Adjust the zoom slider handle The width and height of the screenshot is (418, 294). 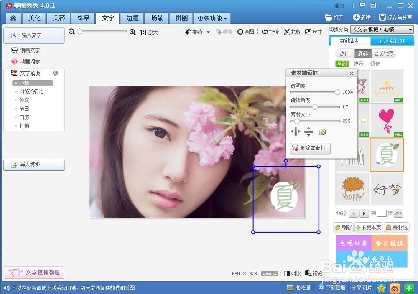click(x=79, y=32)
